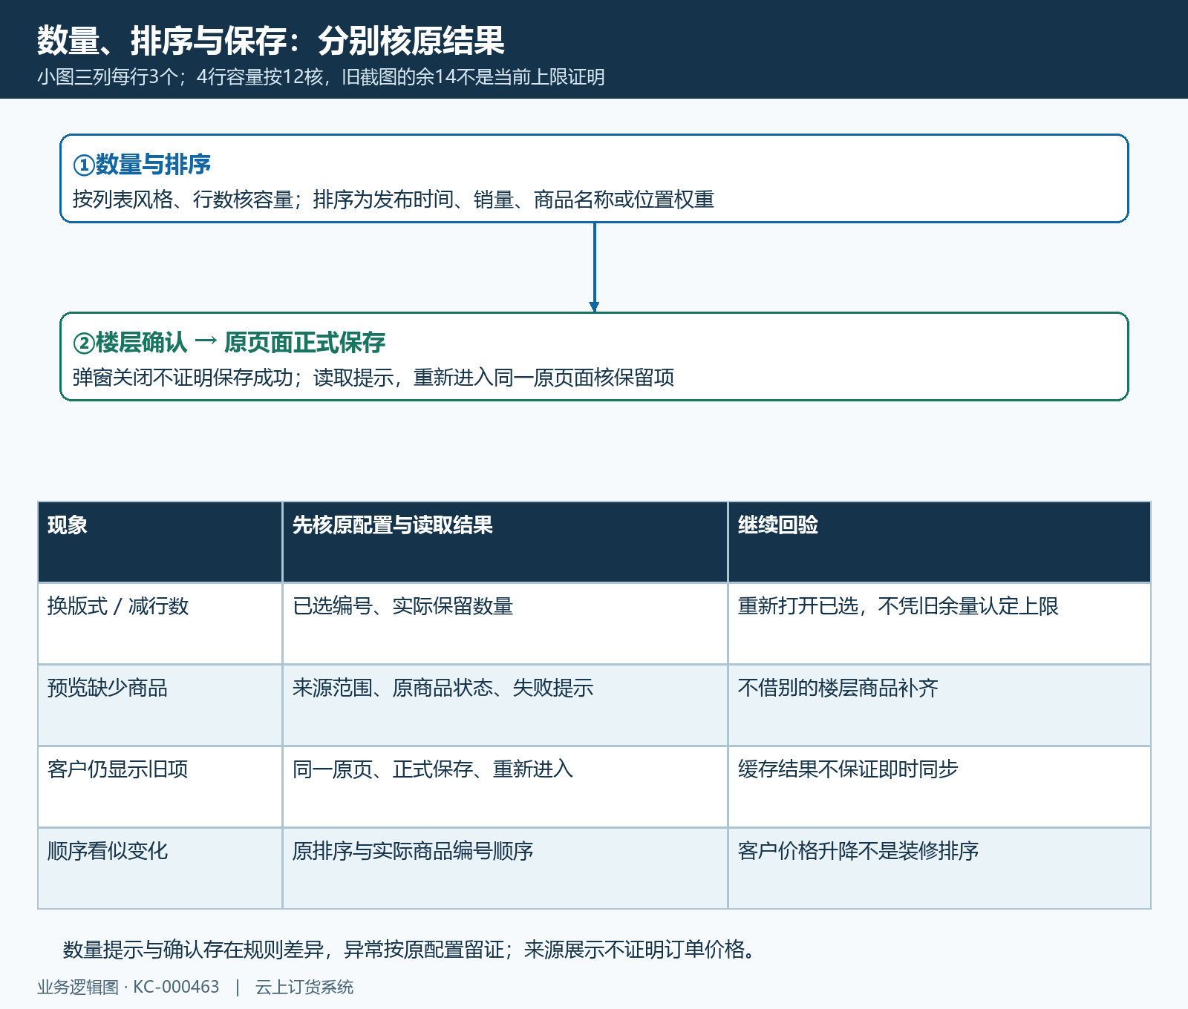Screen dimensions: 1188x1009
Task: Select the cell "来源范围、原商品状态、失败提示"
Action: 505,706
